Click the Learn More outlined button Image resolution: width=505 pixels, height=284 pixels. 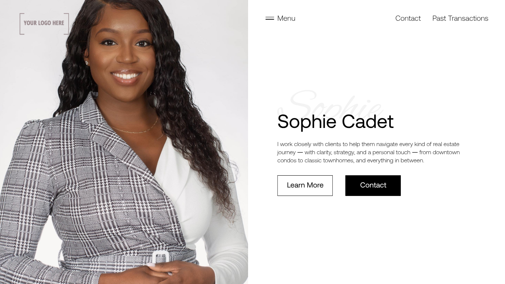305,185
